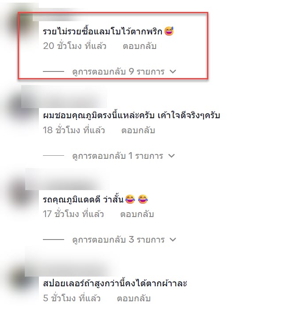The height and width of the screenshot is (311, 299).
Task: Expand the 1 reply chevron
Action: click(x=171, y=156)
